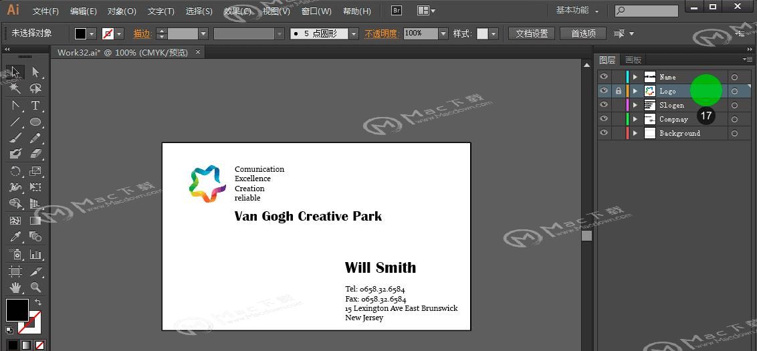The image size is (757, 351).
Task: Choose the Hand tool
Action: [15, 287]
